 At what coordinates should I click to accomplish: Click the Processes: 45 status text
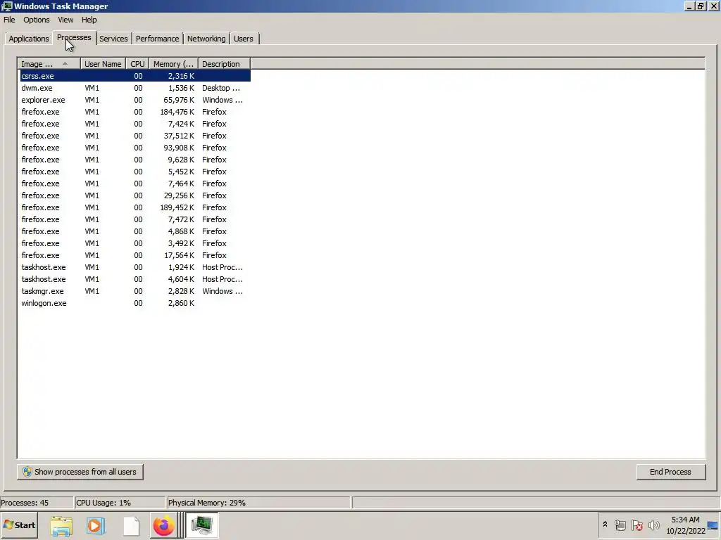[x=25, y=502]
